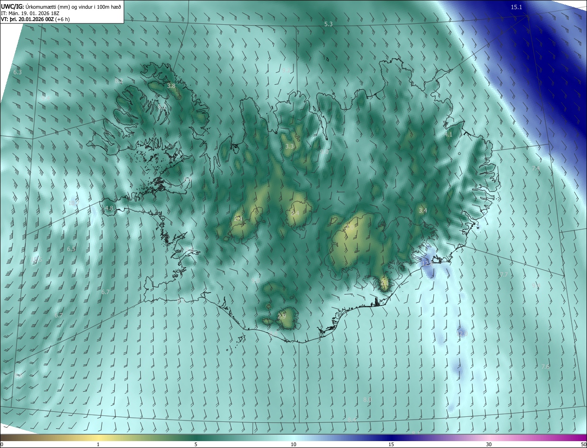Click the 2.9 value label
The image size is (587, 448).
[x=282, y=316]
